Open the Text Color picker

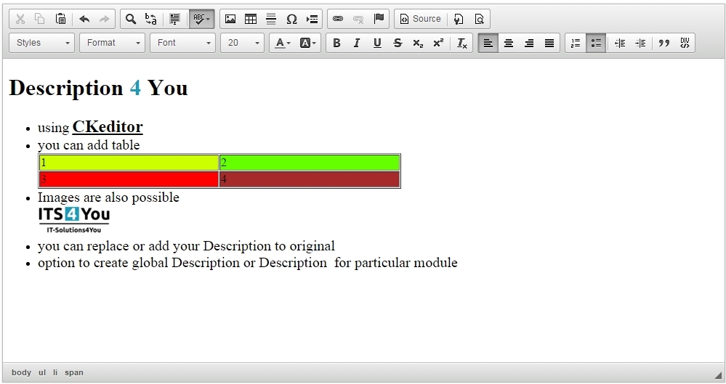(282, 43)
